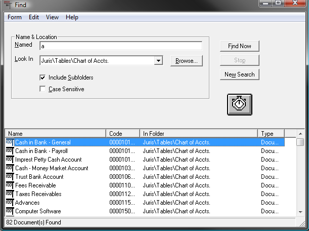Enable the Case Sensitive checkbox
This screenshot has width=309, height=231.
coord(43,89)
